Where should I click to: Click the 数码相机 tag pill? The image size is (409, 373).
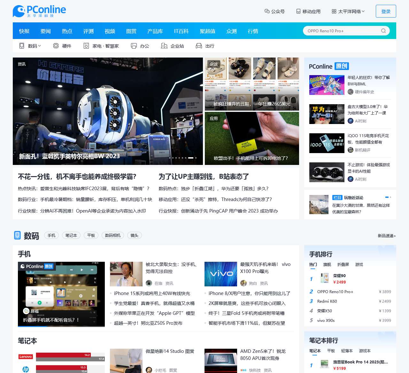(113, 235)
